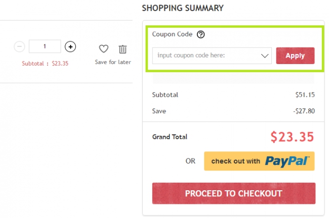Select the -$27.80 savings amount

click(x=304, y=111)
